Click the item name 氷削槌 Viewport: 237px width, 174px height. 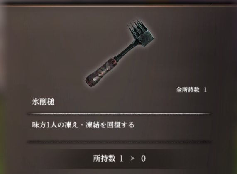click(x=43, y=102)
